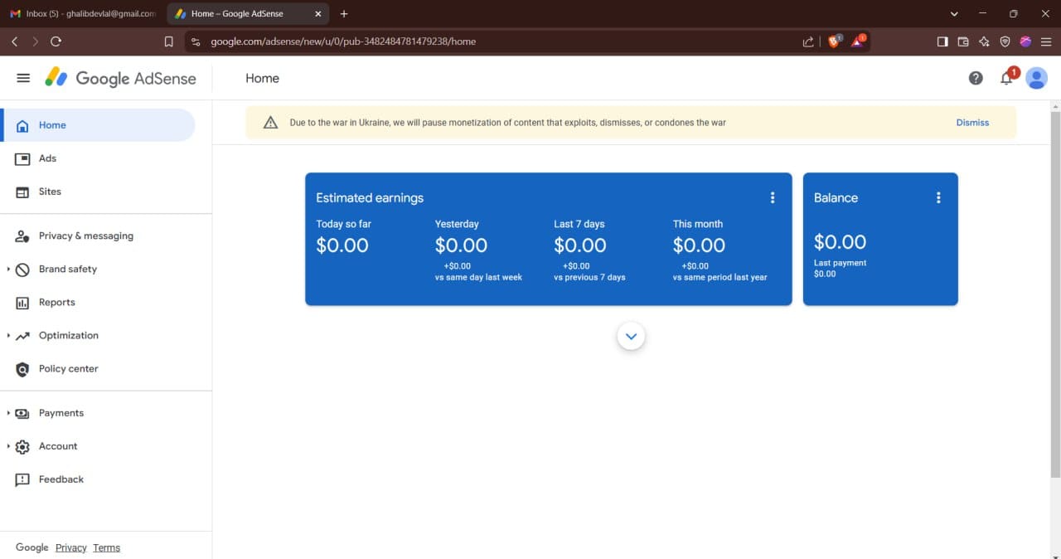1061x559 pixels.
Task: Open Reports in the sidebar
Action: pyautogui.click(x=98, y=302)
